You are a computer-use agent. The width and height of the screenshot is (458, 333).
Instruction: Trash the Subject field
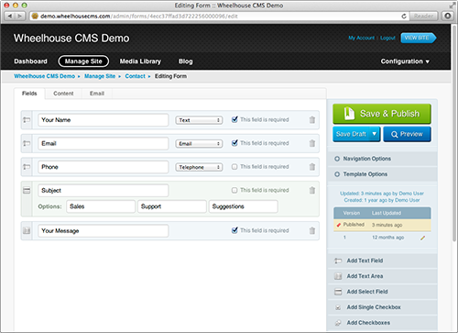312,190
